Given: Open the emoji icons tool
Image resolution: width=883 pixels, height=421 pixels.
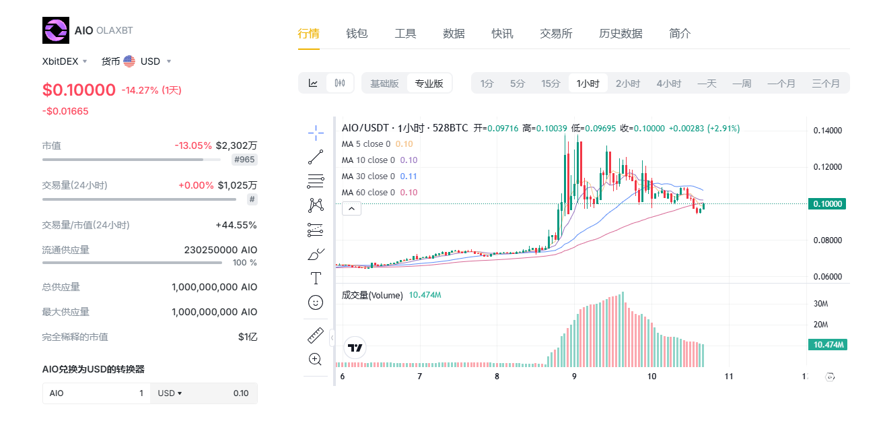Looking at the screenshot, I should coord(315,302).
